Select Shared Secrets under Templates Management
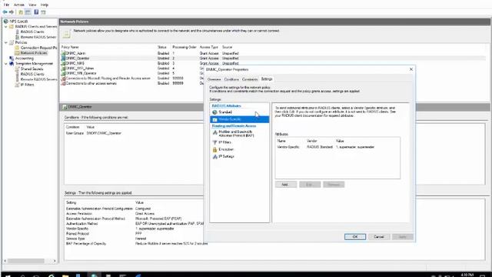This screenshot has width=492, height=277. (32, 68)
